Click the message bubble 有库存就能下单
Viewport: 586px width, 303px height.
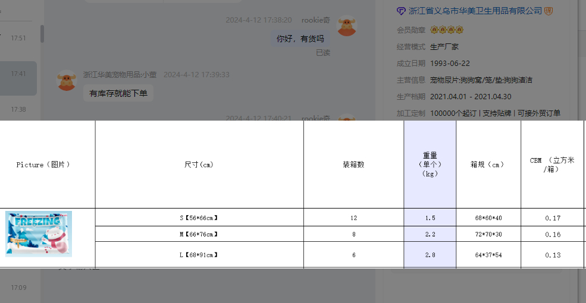pyautogui.click(x=118, y=93)
